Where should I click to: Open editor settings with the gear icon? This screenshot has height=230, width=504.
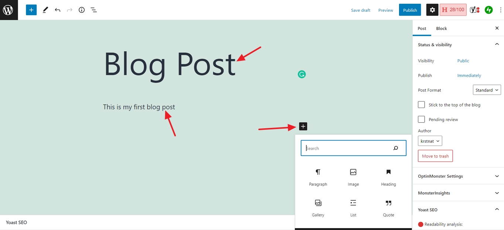(432, 10)
